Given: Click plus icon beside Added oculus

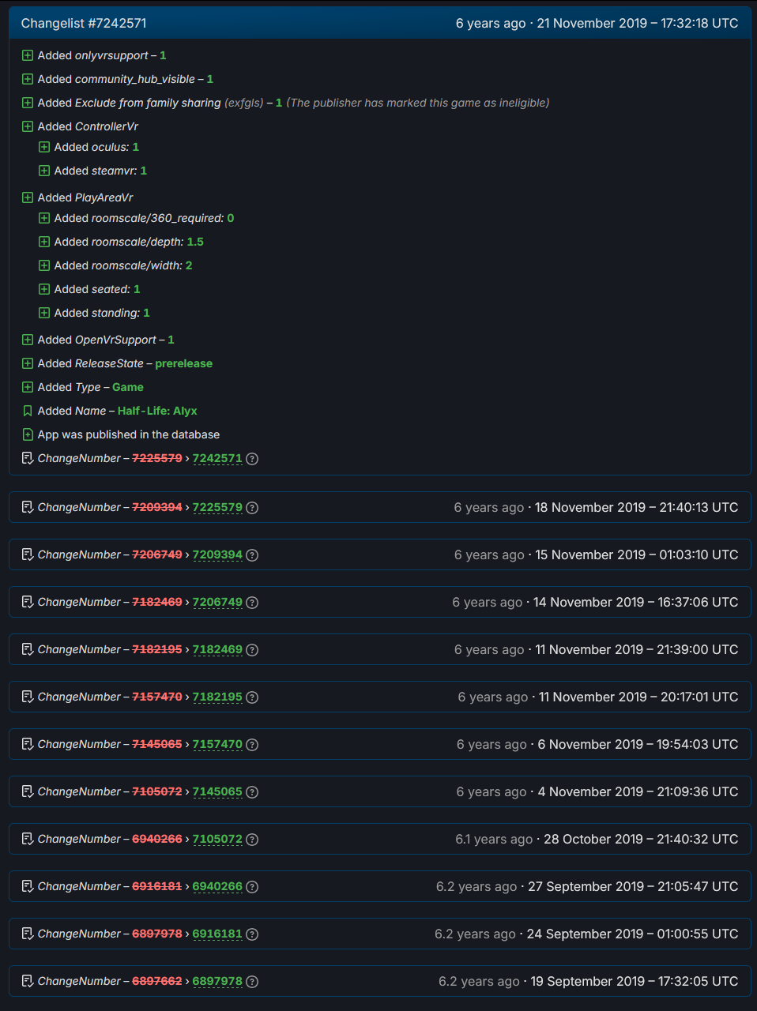Looking at the screenshot, I should coord(44,147).
